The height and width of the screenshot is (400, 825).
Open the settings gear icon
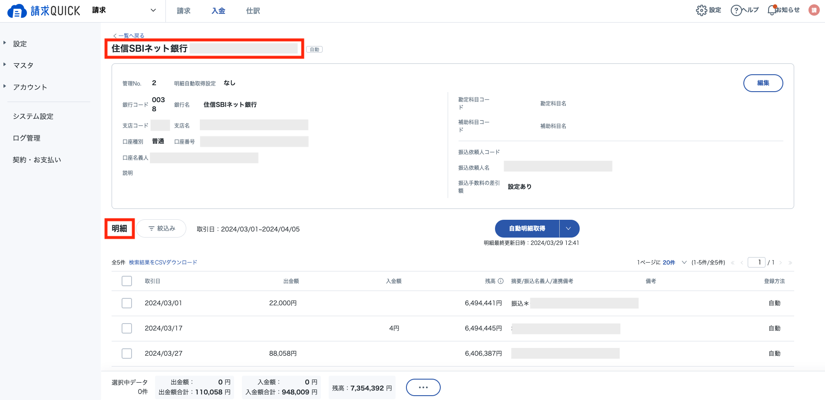coord(701,10)
